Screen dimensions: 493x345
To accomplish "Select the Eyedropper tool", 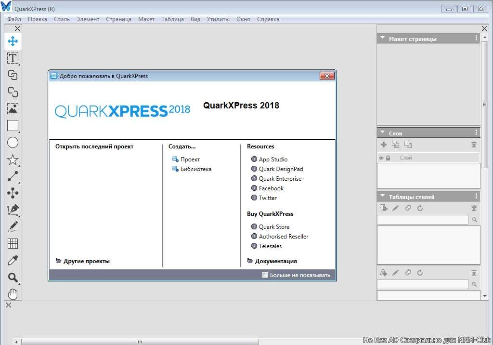I will (x=13, y=260).
